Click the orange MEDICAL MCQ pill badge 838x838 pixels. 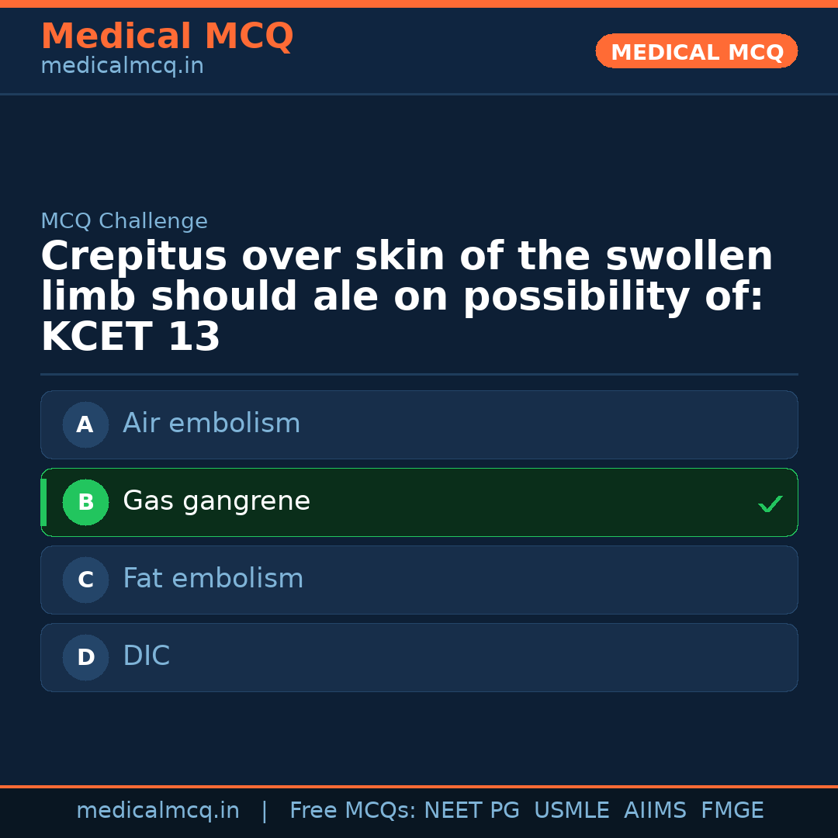696,51
